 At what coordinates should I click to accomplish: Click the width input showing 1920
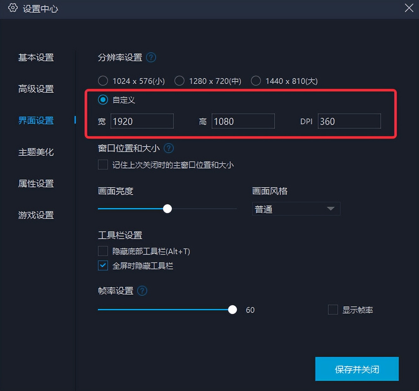(142, 121)
